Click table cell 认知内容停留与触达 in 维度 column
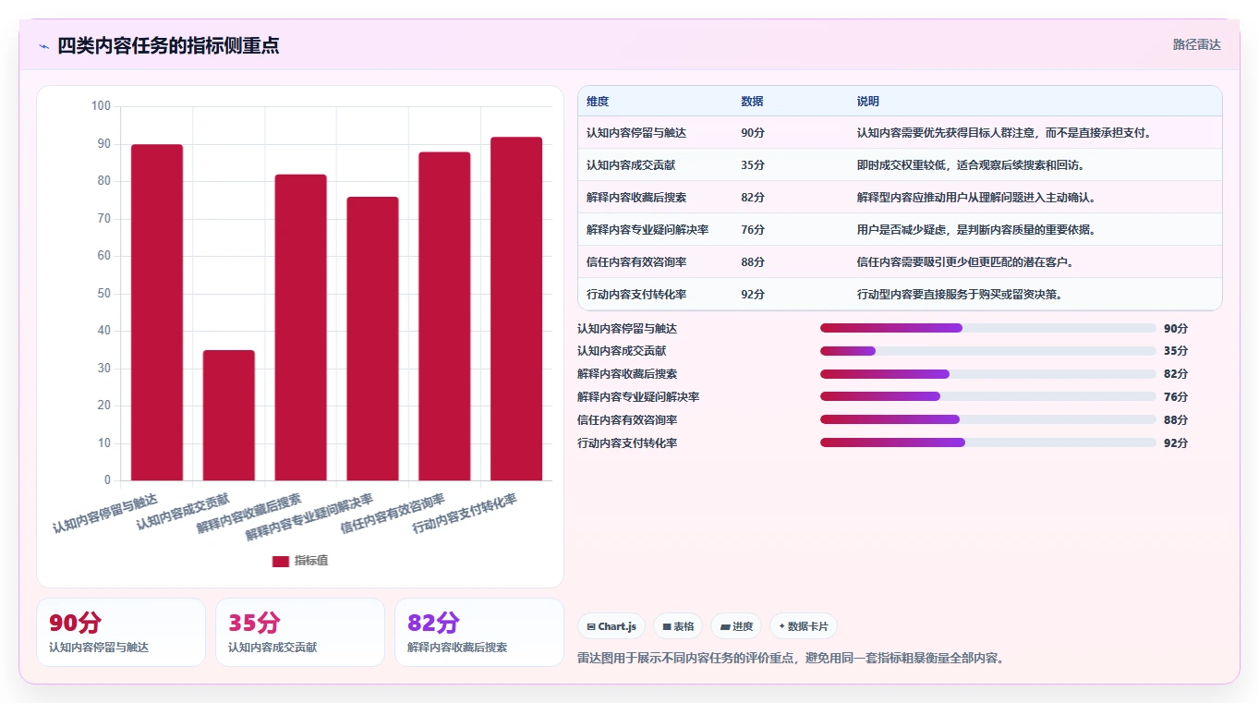This screenshot has height=703, width=1259. [x=636, y=133]
